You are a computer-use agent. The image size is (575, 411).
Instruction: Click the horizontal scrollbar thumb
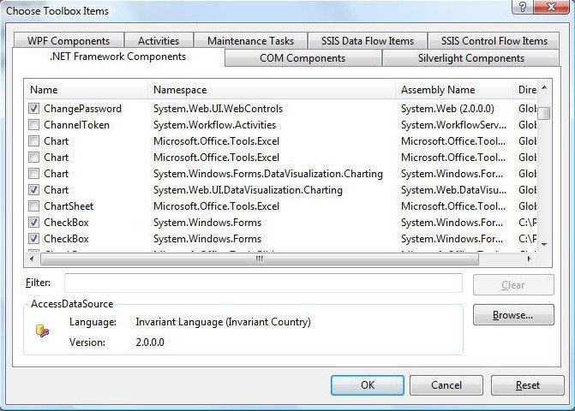(260, 259)
